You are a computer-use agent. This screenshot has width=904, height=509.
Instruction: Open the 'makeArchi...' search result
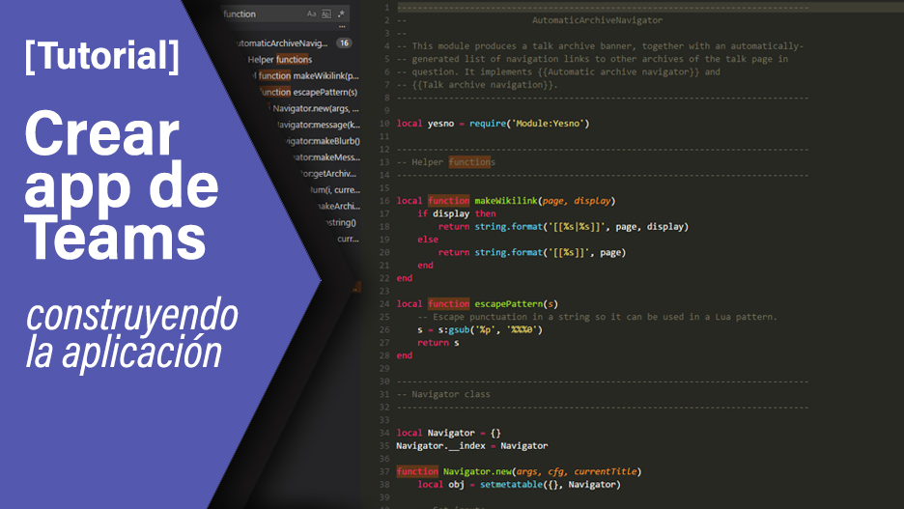tap(338, 206)
